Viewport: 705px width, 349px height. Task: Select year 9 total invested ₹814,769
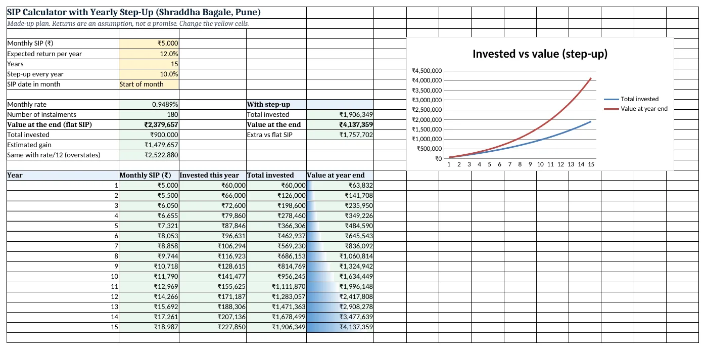(276, 267)
